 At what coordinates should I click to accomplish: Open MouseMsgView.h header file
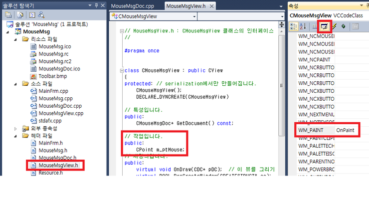coord(58,165)
